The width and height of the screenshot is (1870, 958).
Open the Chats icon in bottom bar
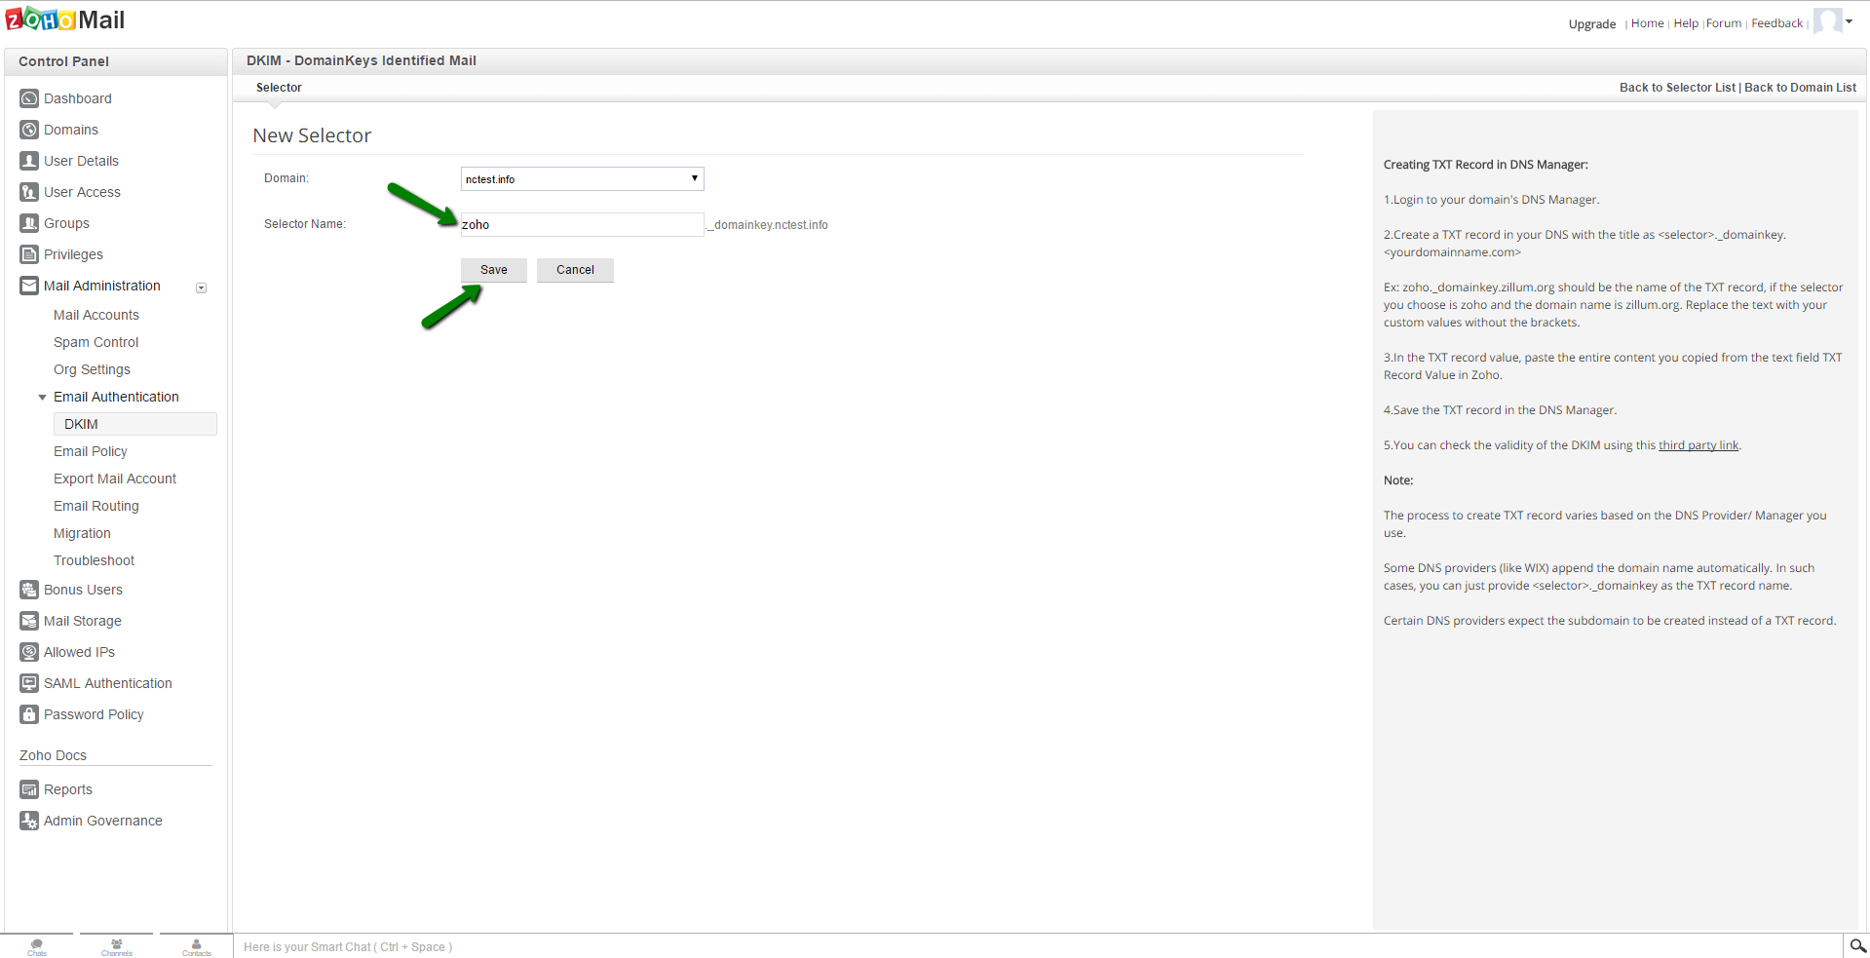(37, 946)
